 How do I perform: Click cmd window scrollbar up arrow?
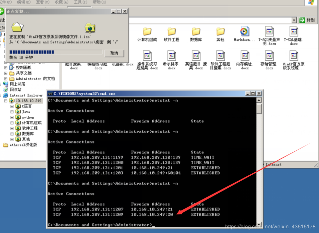[x=259, y=100]
